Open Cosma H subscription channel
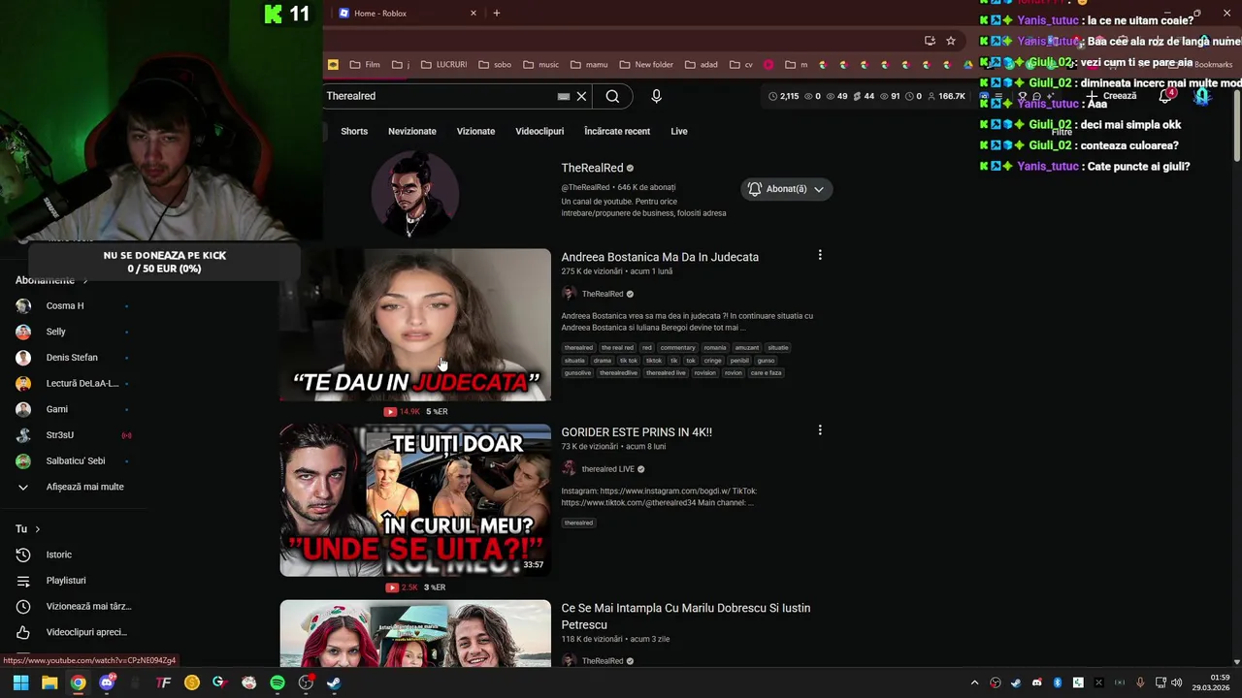This screenshot has height=698, width=1242. [x=75, y=305]
